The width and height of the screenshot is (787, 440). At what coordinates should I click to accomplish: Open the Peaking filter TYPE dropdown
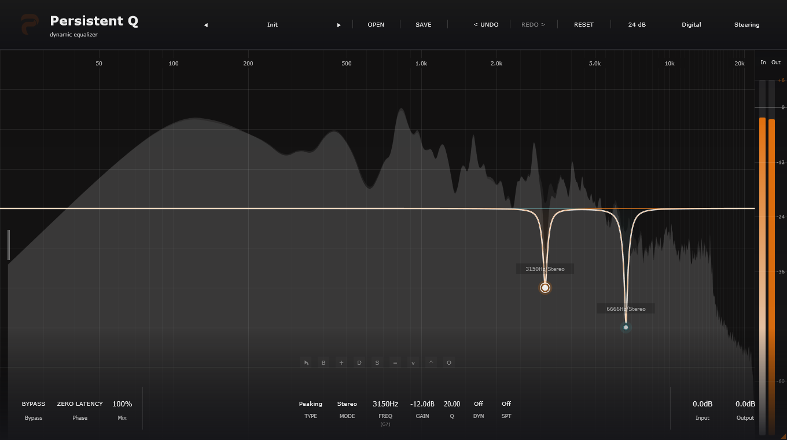(311, 404)
